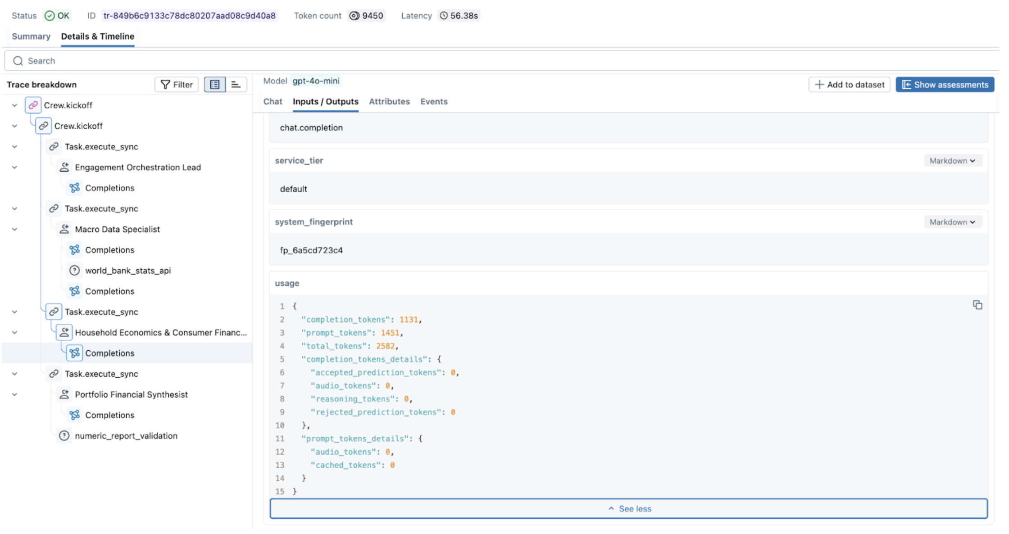Collapse the last Task.execute_sync node
Image resolution: width=1009 pixels, height=534 pixels.
(x=14, y=374)
